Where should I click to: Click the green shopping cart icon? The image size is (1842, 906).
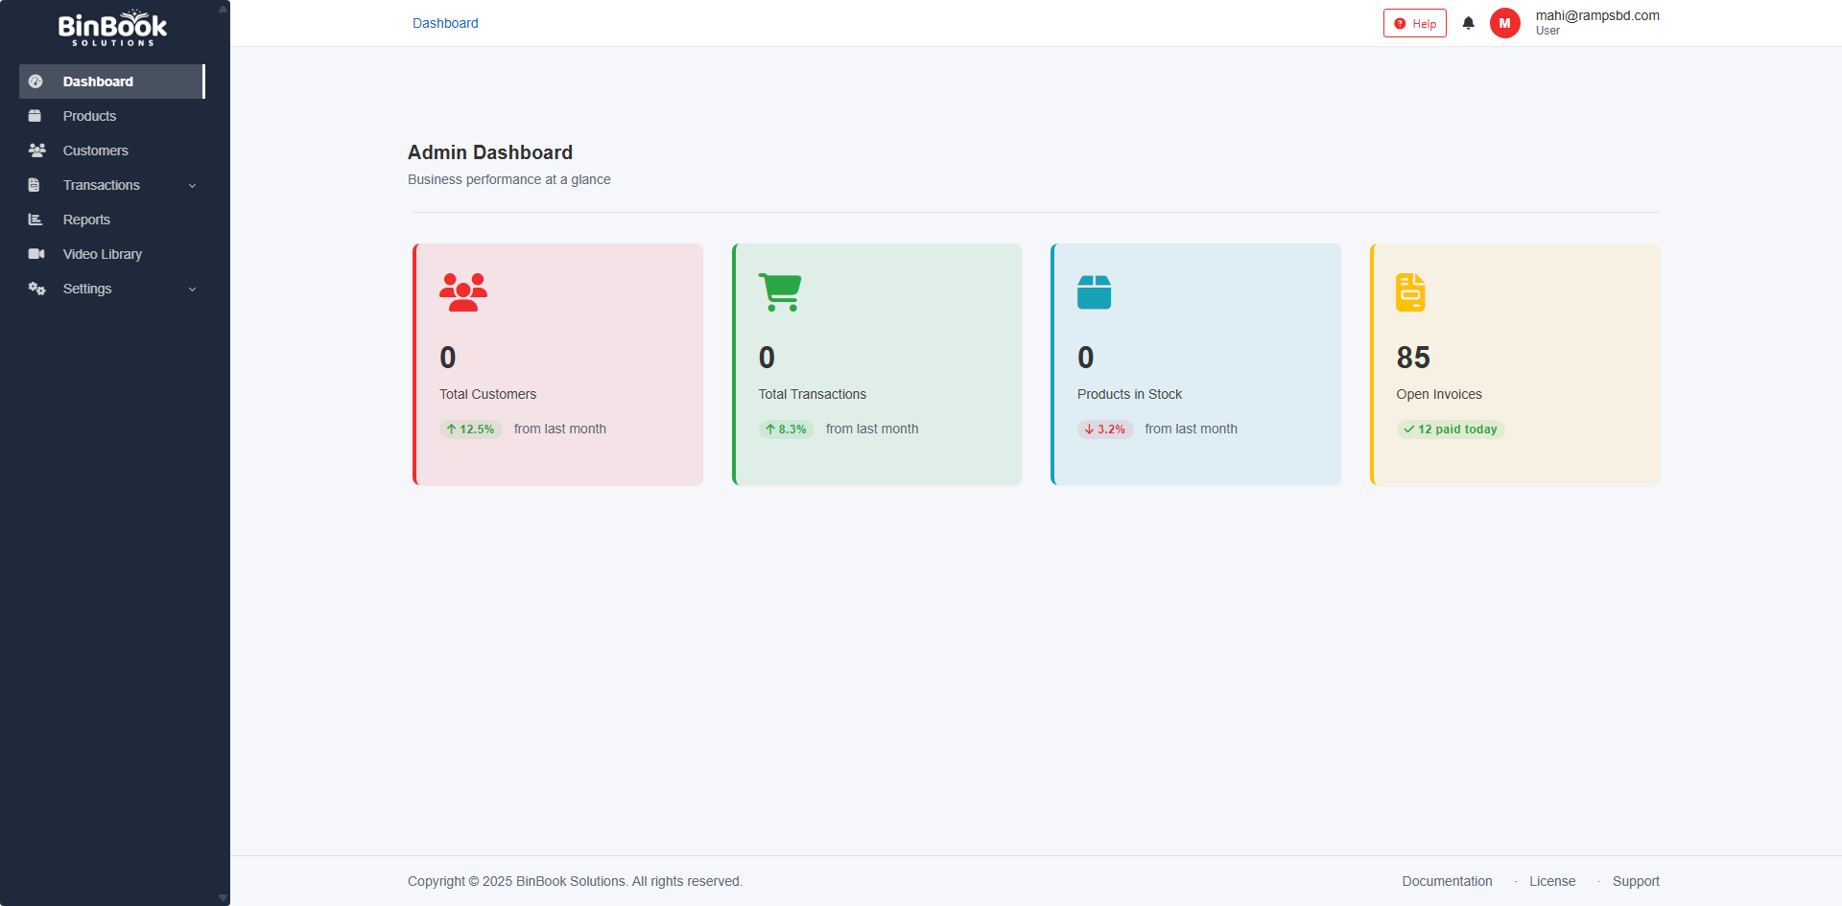click(x=780, y=292)
